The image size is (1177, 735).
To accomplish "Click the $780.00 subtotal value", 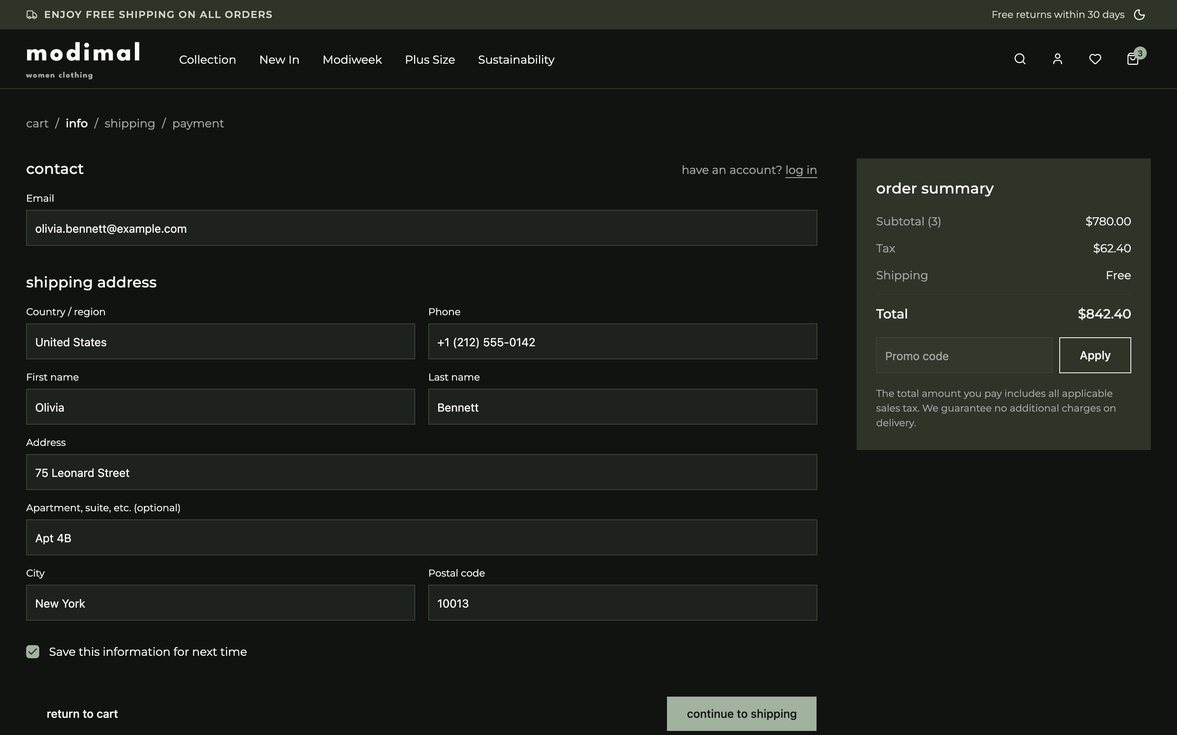I will (x=1108, y=222).
